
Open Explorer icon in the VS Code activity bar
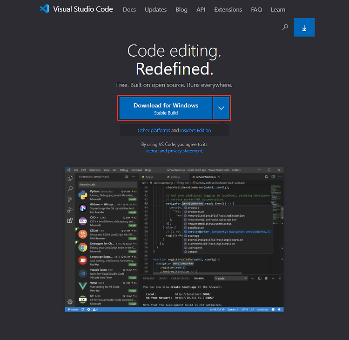[x=70, y=178]
